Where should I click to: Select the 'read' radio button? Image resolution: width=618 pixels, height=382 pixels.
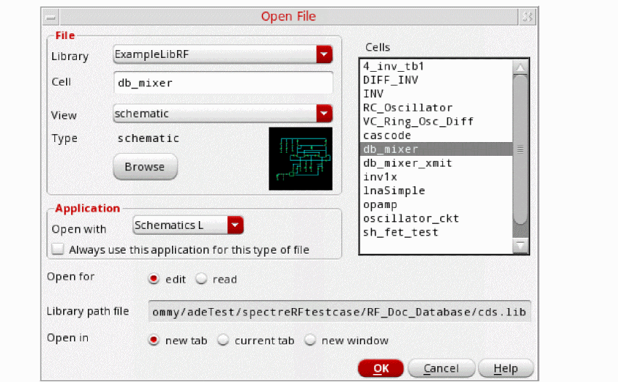coord(201,279)
